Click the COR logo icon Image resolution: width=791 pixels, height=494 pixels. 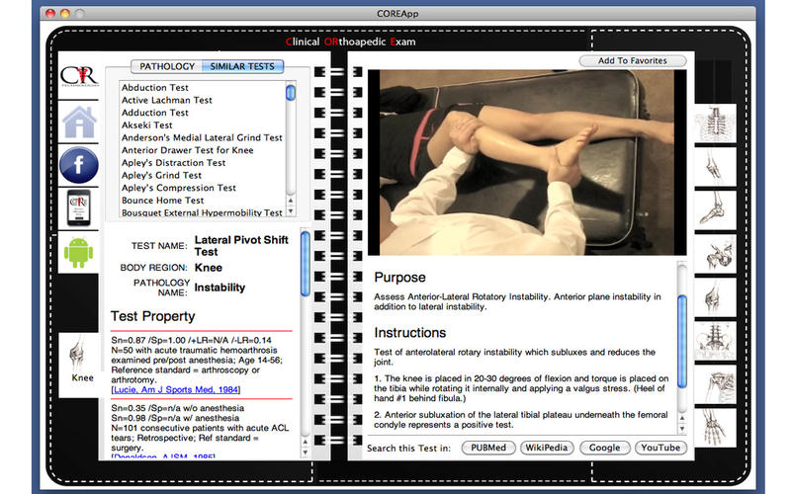79,77
